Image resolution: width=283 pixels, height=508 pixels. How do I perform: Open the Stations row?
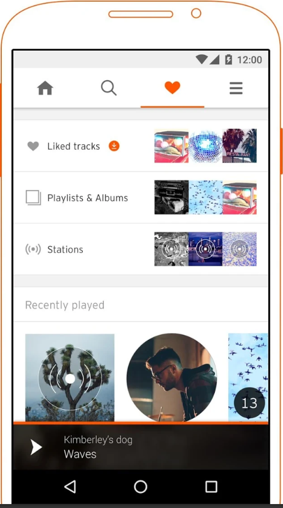[x=141, y=249]
